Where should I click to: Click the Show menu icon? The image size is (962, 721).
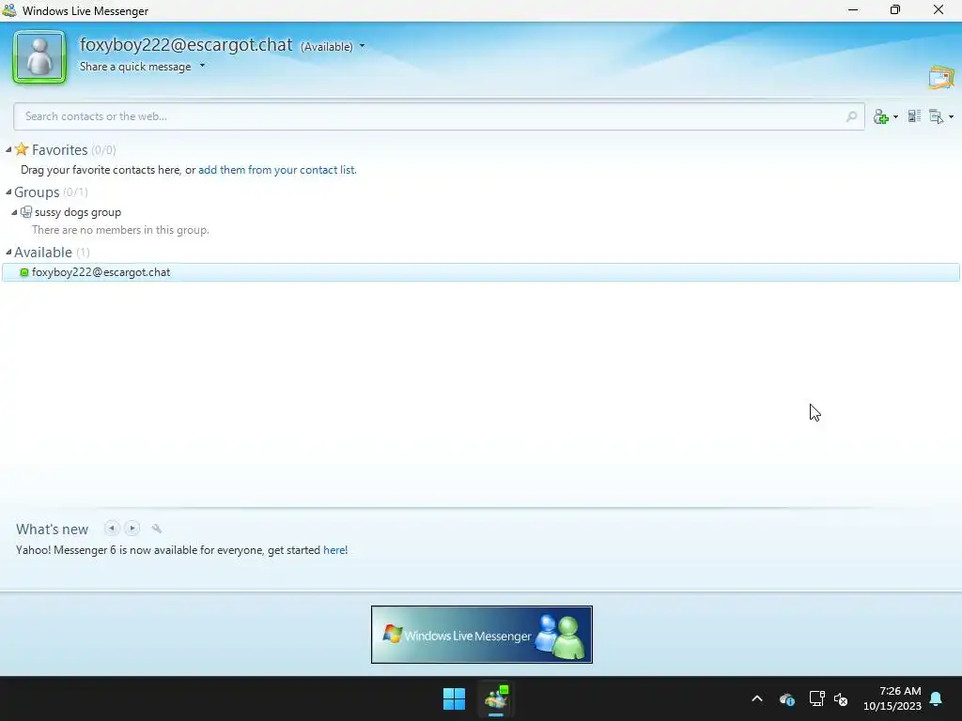[x=937, y=116]
